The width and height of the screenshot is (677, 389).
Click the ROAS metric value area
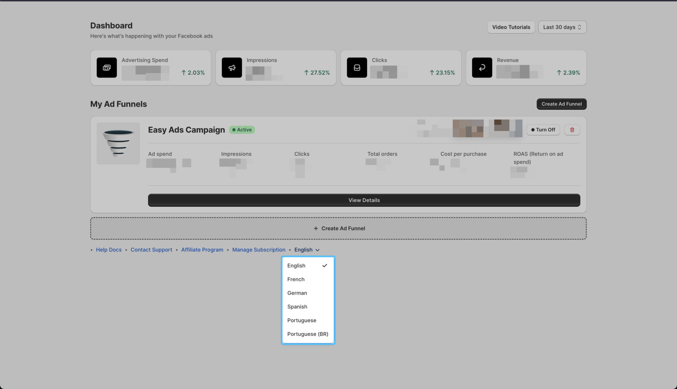tap(520, 171)
